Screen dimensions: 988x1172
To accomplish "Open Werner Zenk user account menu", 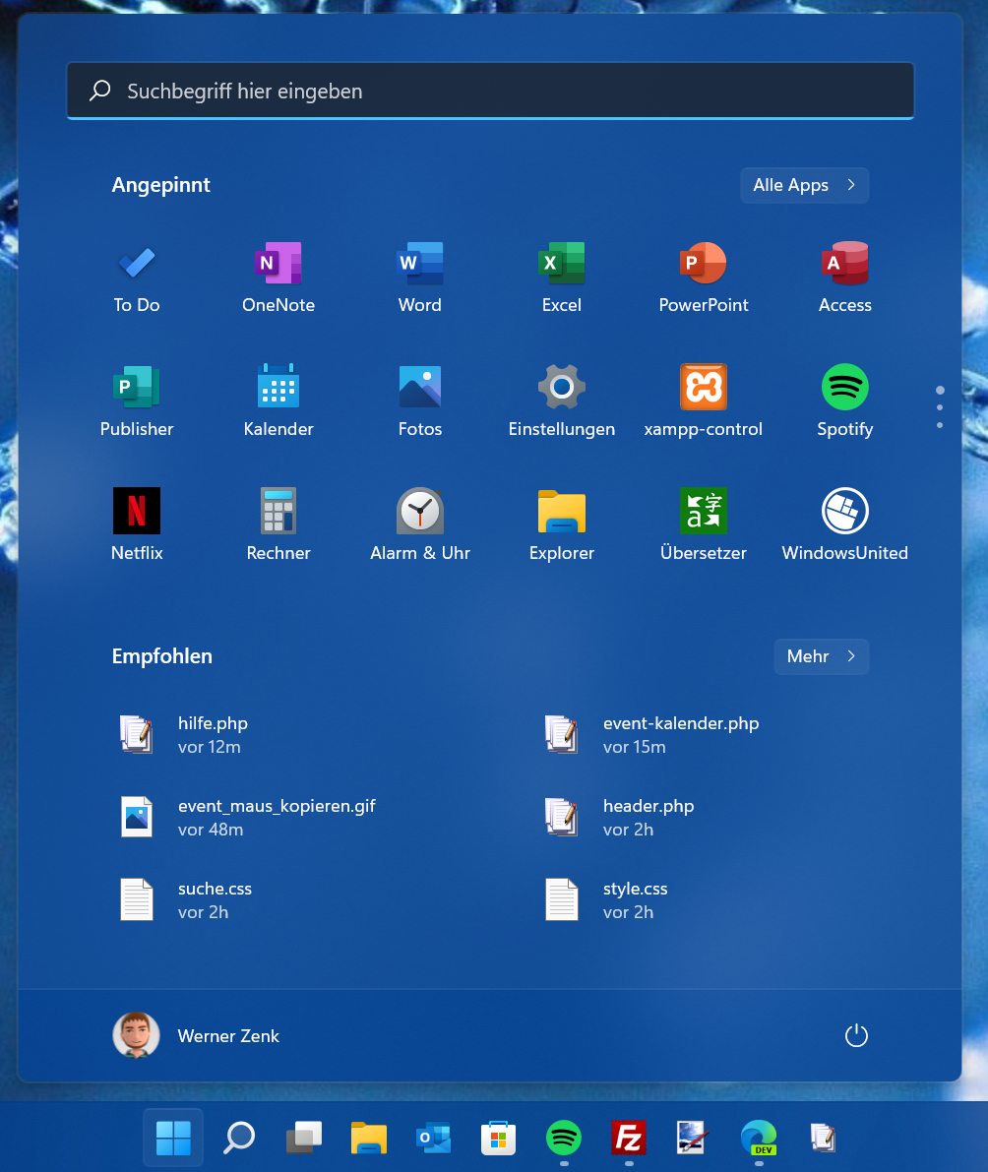I will point(197,1035).
